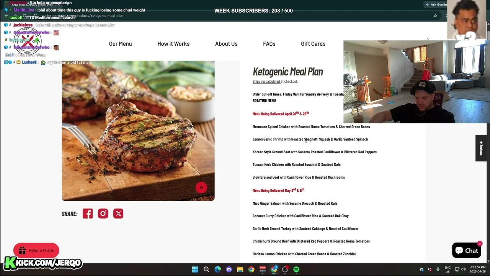This screenshot has height=276, width=490.
Task: Open Refer a Friend widget
Action: (36, 250)
